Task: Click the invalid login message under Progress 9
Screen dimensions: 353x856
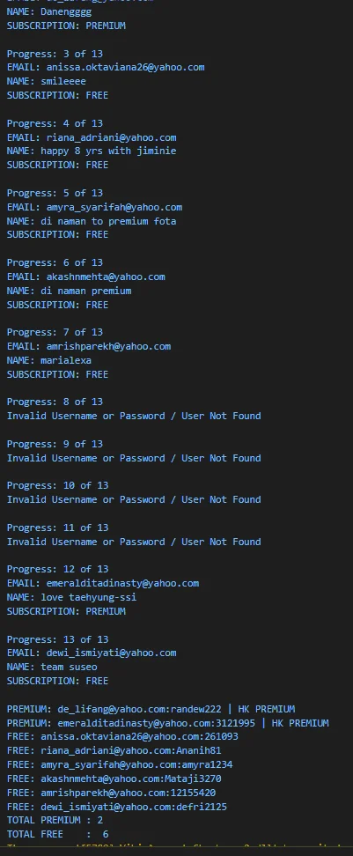Action: (134, 457)
